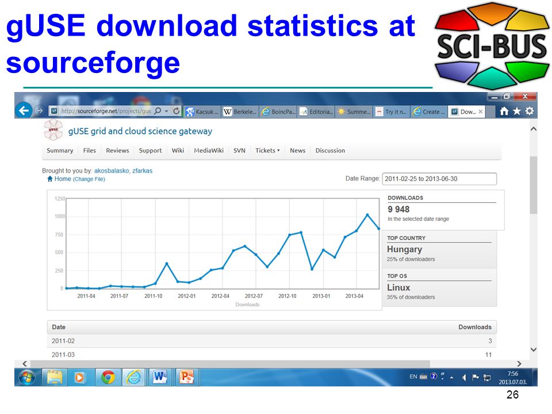Show hidden tray icons arrow
Image resolution: width=552 pixels, height=414 pixels.
click(x=452, y=378)
